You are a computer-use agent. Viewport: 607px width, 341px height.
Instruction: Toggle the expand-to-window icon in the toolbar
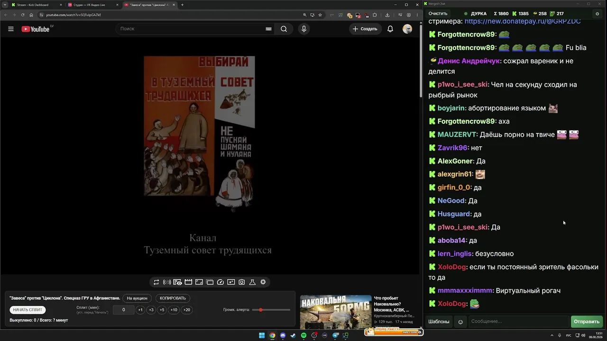point(199,282)
